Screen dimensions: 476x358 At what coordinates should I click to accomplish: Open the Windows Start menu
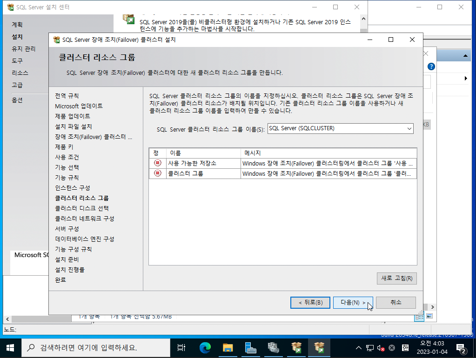point(10,348)
